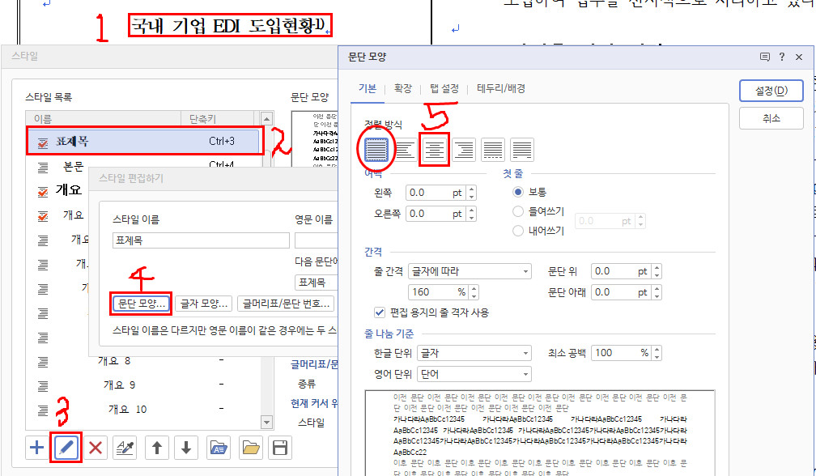This screenshot has width=816, height=476.
Task: Increase 문단 위 spacing with up stepper
Action: pyautogui.click(x=657, y=267)
